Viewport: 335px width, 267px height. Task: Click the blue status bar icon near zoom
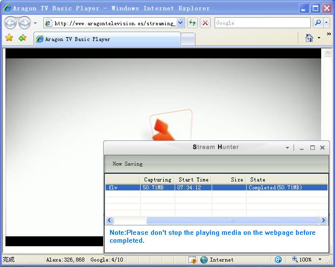click(278, 260)
